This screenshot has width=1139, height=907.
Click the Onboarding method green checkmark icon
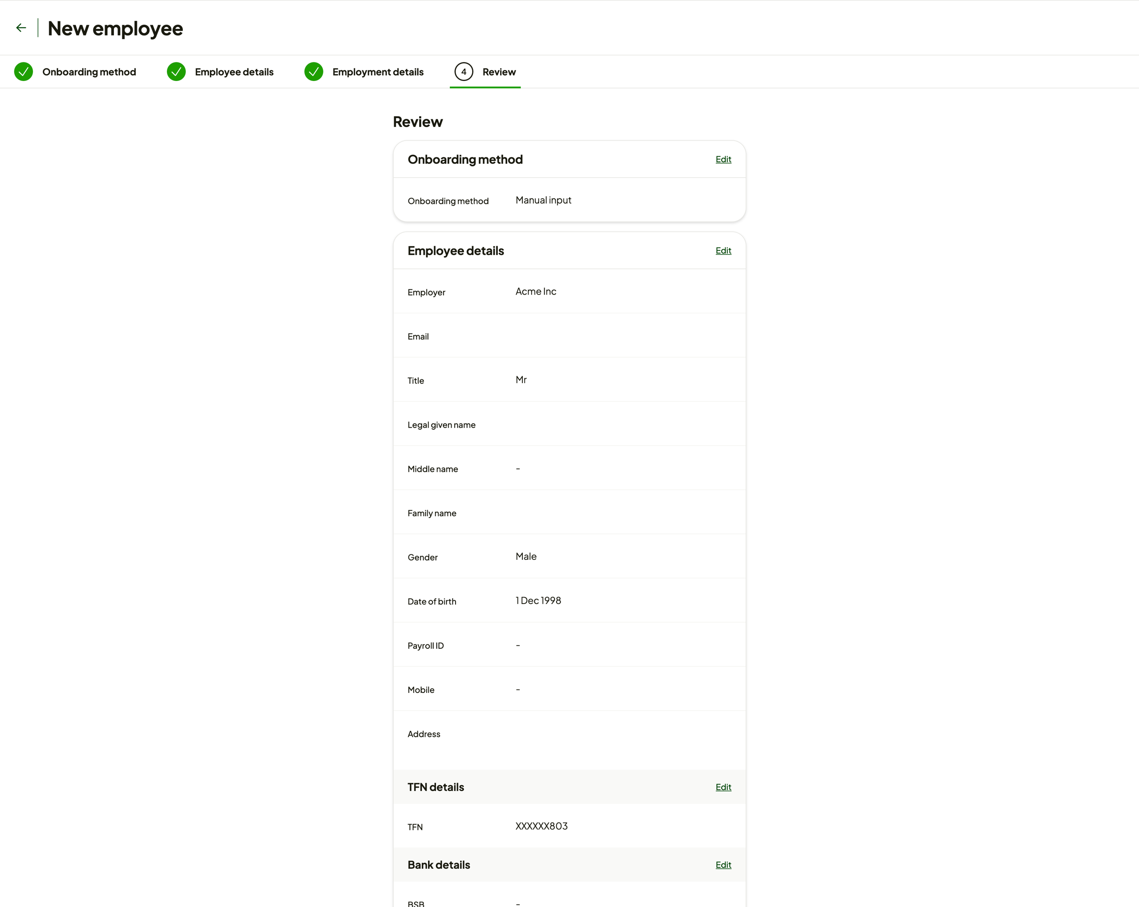[x=24, y=72]
